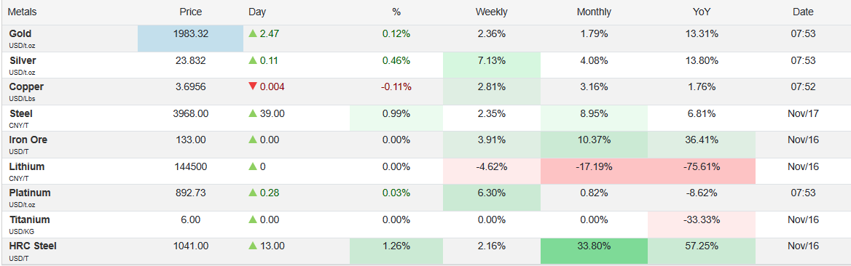851x266 pixels.
Task: Open the Gold commodity link
Action: [20, 33]
